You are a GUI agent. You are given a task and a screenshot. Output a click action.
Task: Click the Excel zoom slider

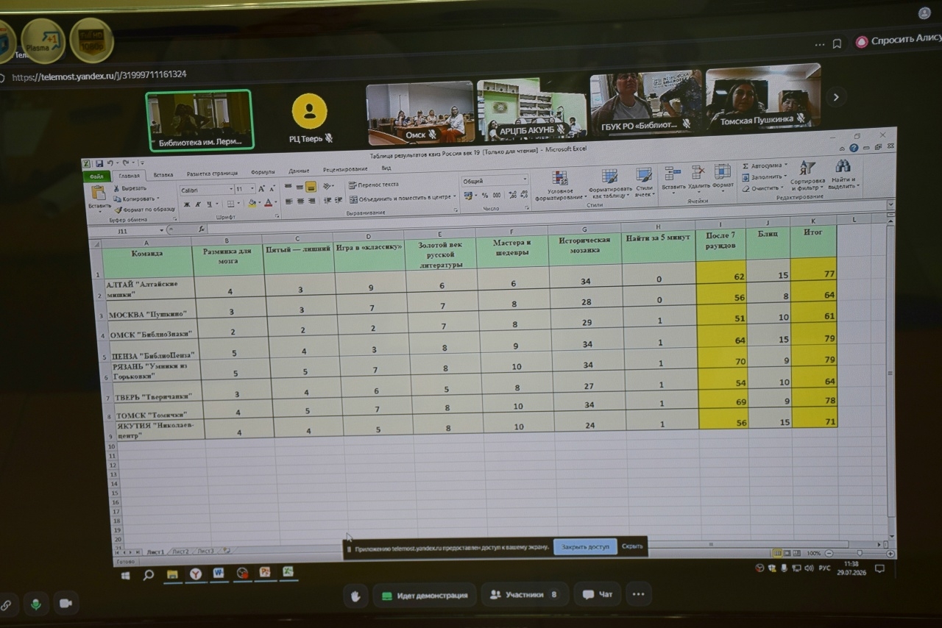859,552
